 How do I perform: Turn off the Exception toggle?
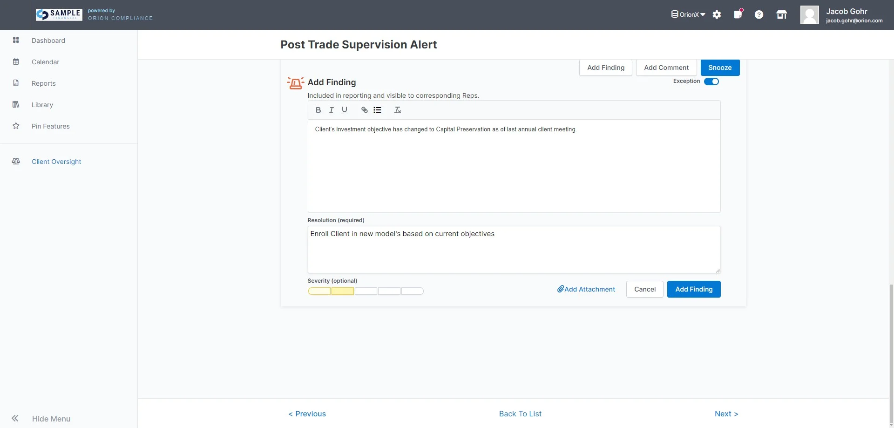tap(711, 82)
